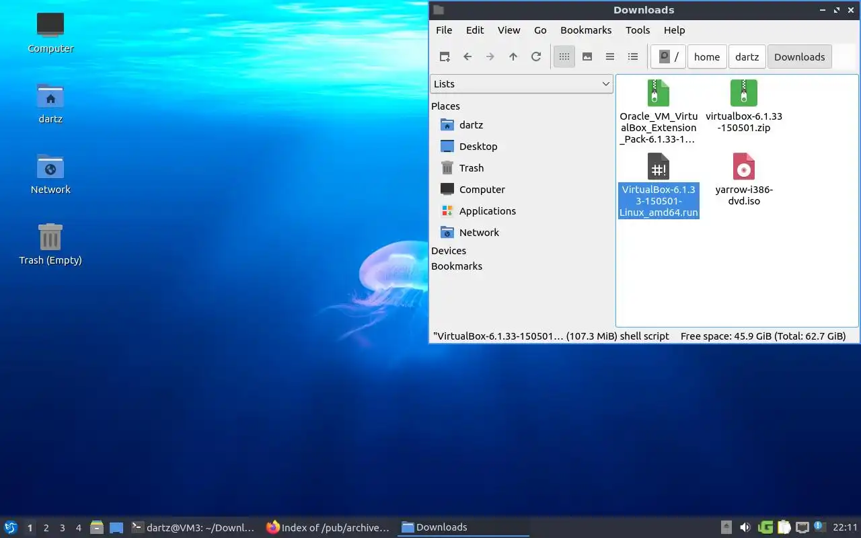The width and height of the screenshot is (861, 538).
Task: Open the clipboard manager tray icon
Action: coord(784,528)
